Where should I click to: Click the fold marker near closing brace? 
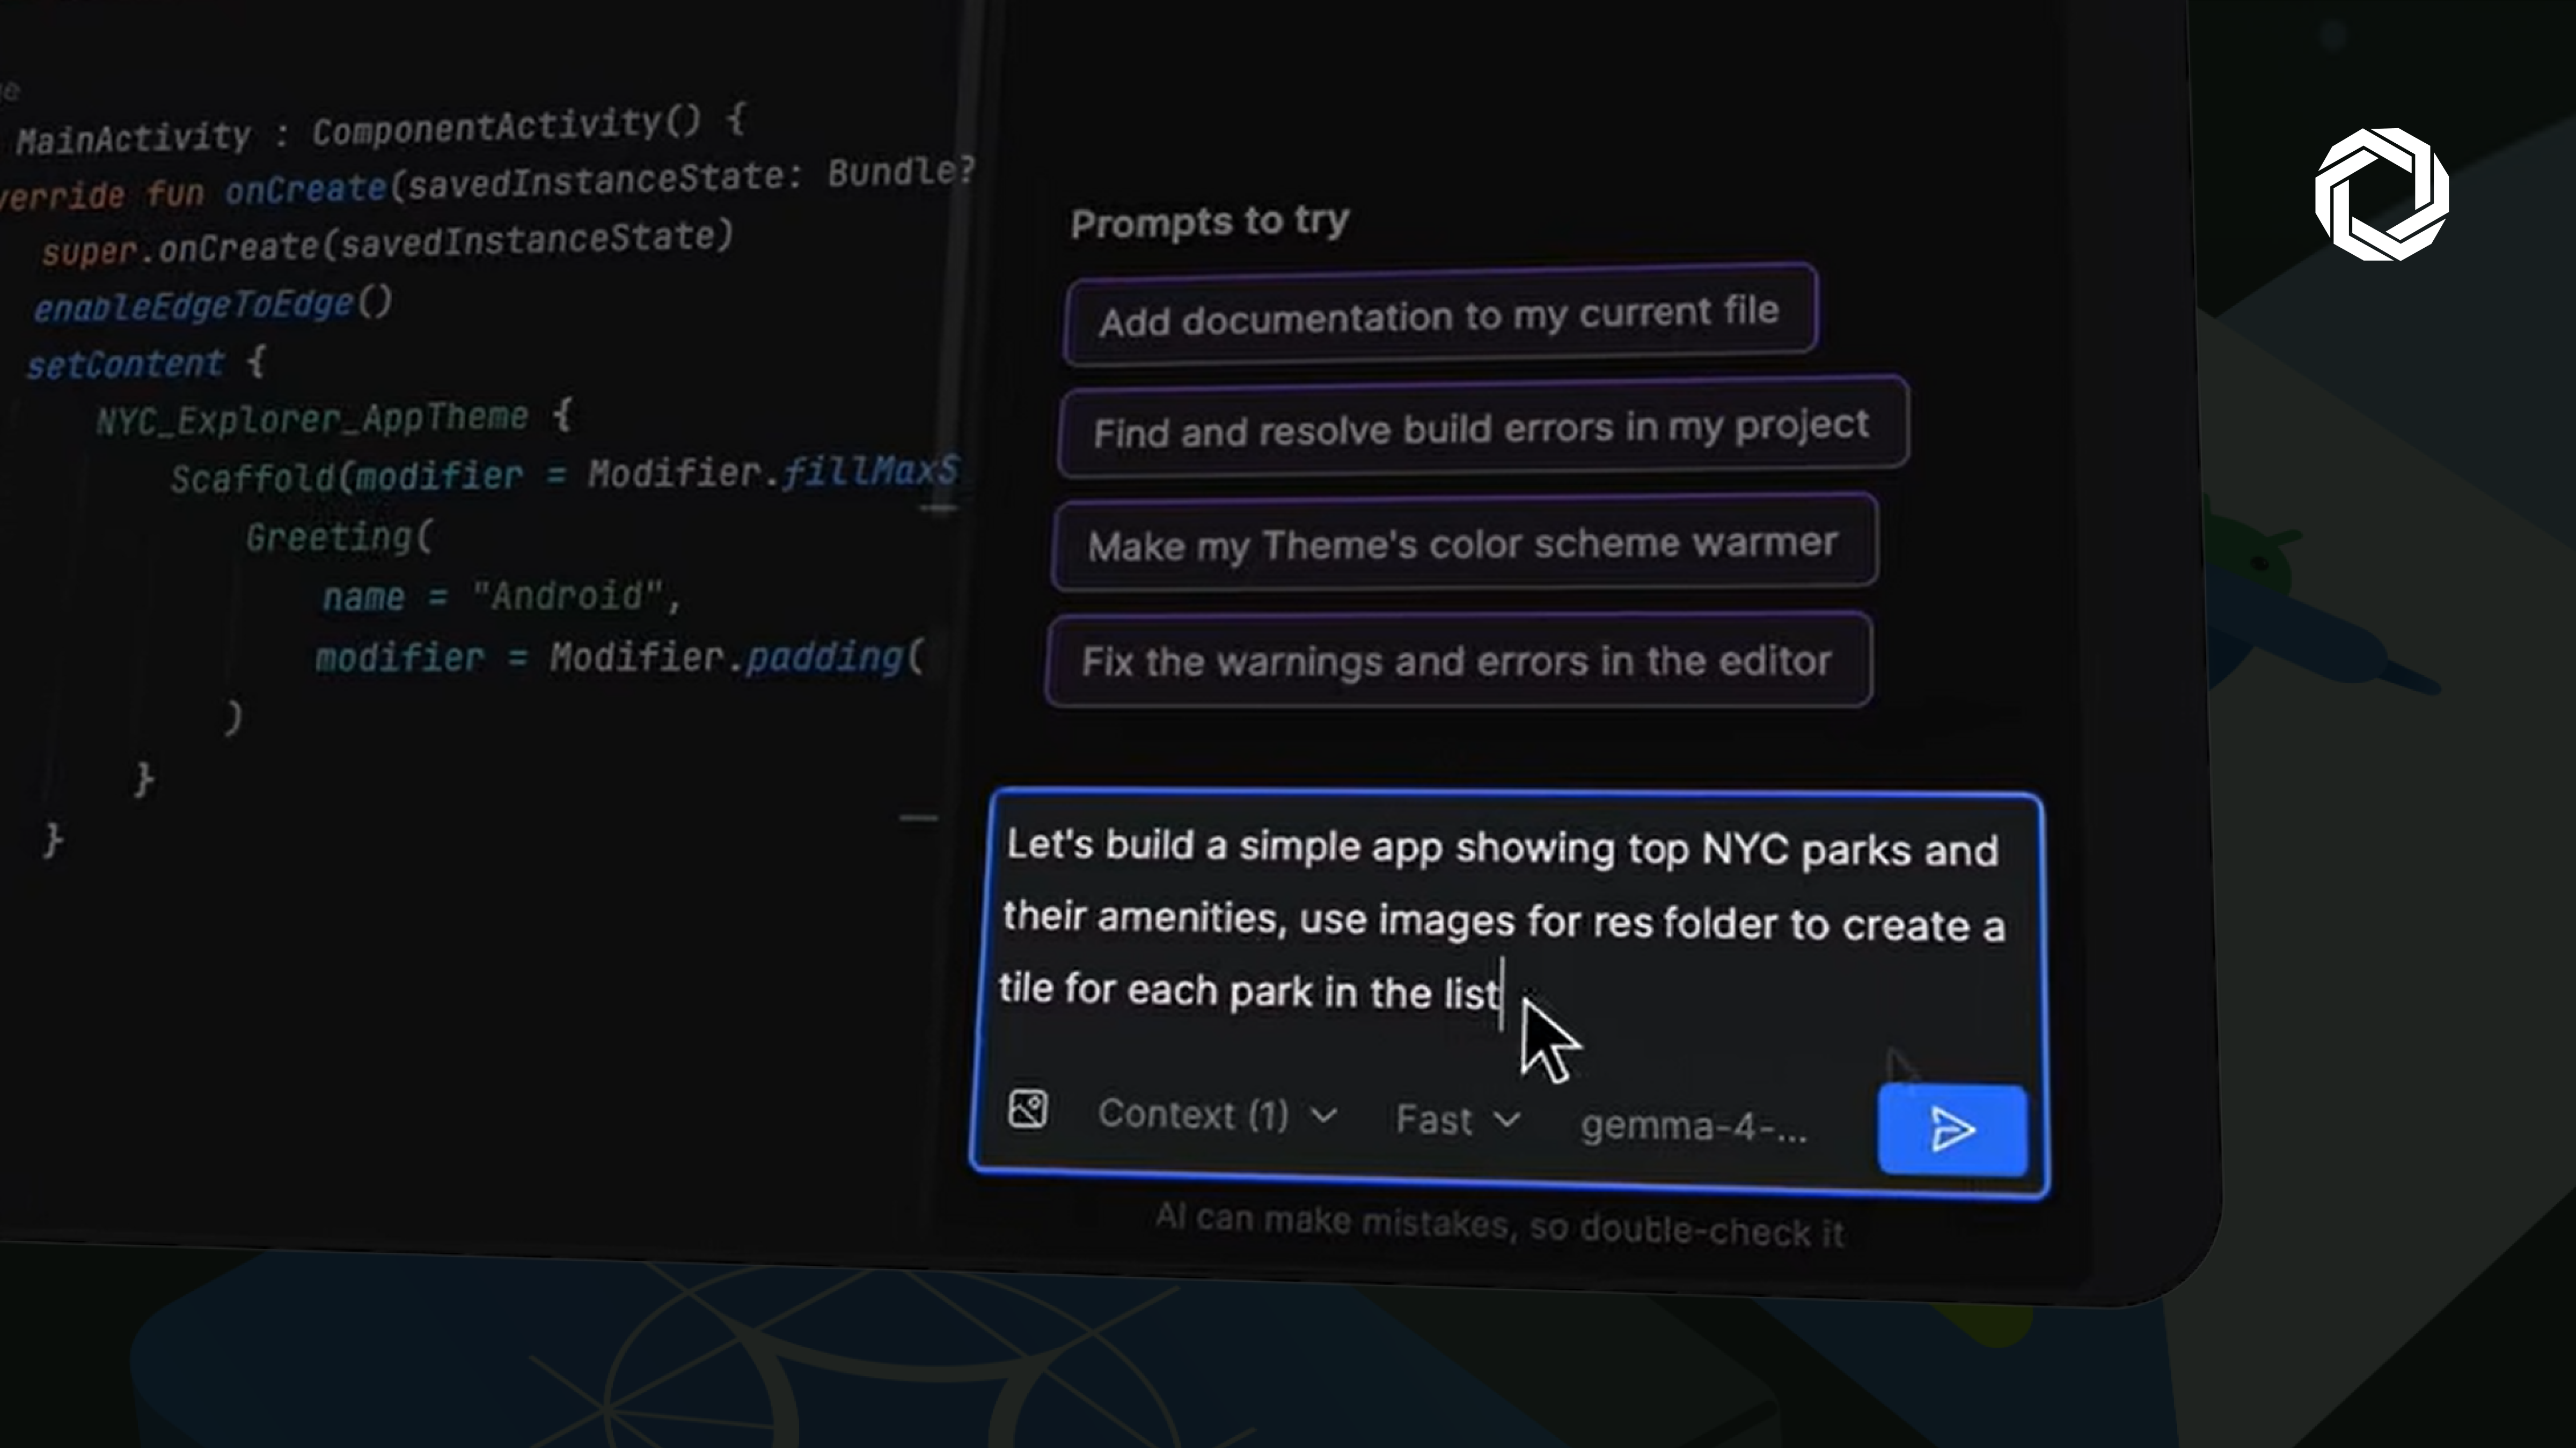pos(918,818)
